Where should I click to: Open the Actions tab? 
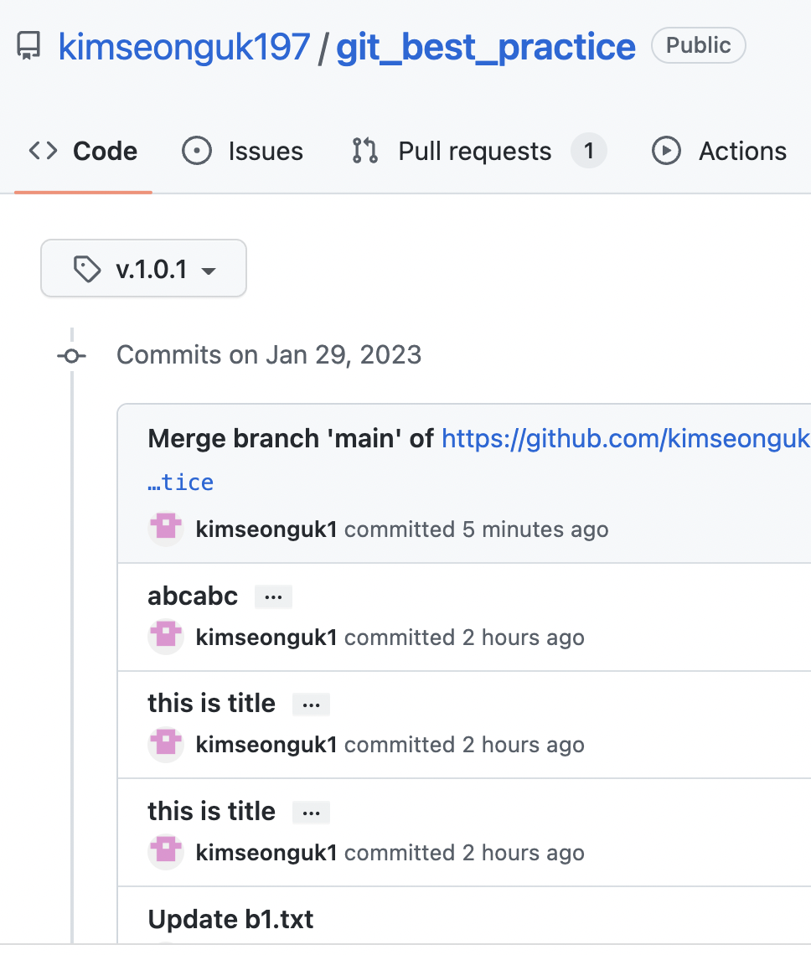(x=719, y=151)
